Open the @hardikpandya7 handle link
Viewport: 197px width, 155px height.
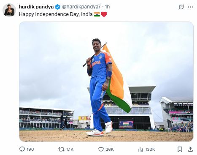tap(81, 7)
